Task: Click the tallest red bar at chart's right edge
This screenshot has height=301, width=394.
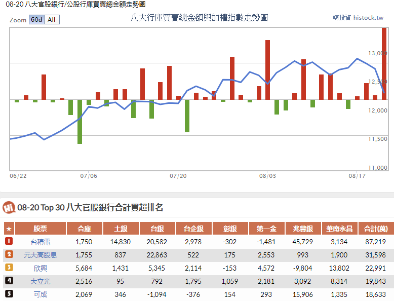Action: tap(384, 64)
